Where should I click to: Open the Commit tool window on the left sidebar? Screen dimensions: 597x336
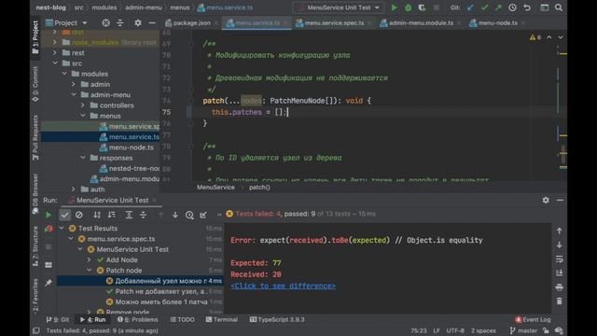tap(35, 84)
